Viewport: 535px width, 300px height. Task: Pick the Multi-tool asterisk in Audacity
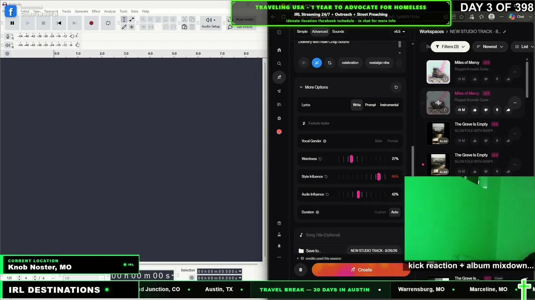point(132,27)
